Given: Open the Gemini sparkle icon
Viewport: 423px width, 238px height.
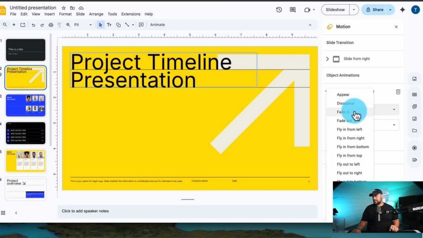Looking at the screenshot, I should click(x=402, y=10).
